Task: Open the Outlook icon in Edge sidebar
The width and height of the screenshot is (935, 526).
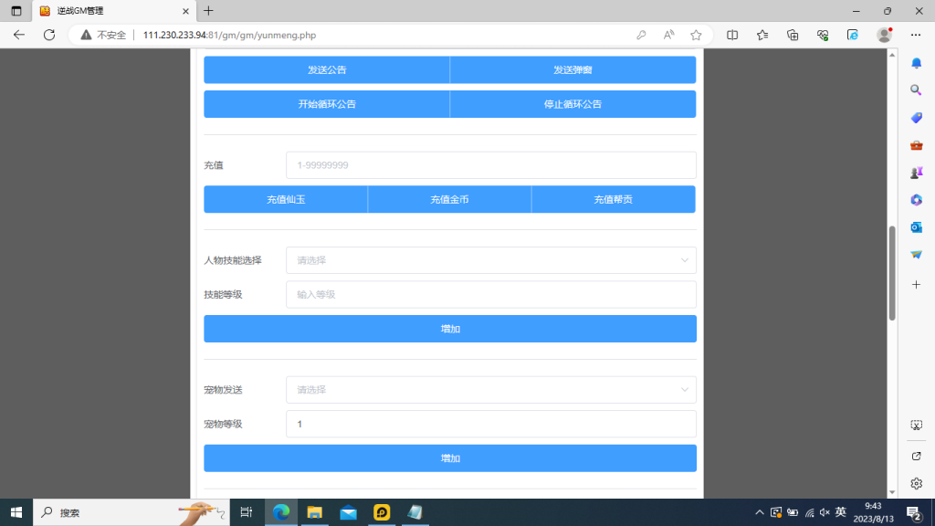Action: click(x=916, y=227)
